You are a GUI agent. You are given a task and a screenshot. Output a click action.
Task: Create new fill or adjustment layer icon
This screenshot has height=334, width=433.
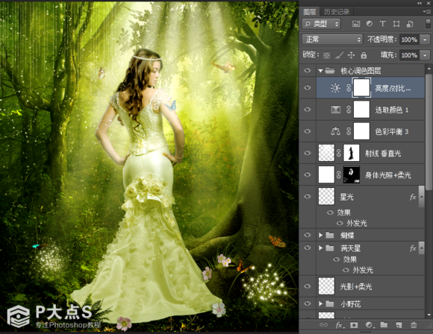point(369,325)
